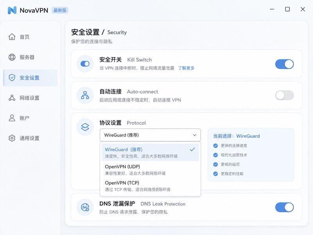313x235 pixels.
Task: Click the Kill Switch round toggle icon
Action: coord(85,64)
